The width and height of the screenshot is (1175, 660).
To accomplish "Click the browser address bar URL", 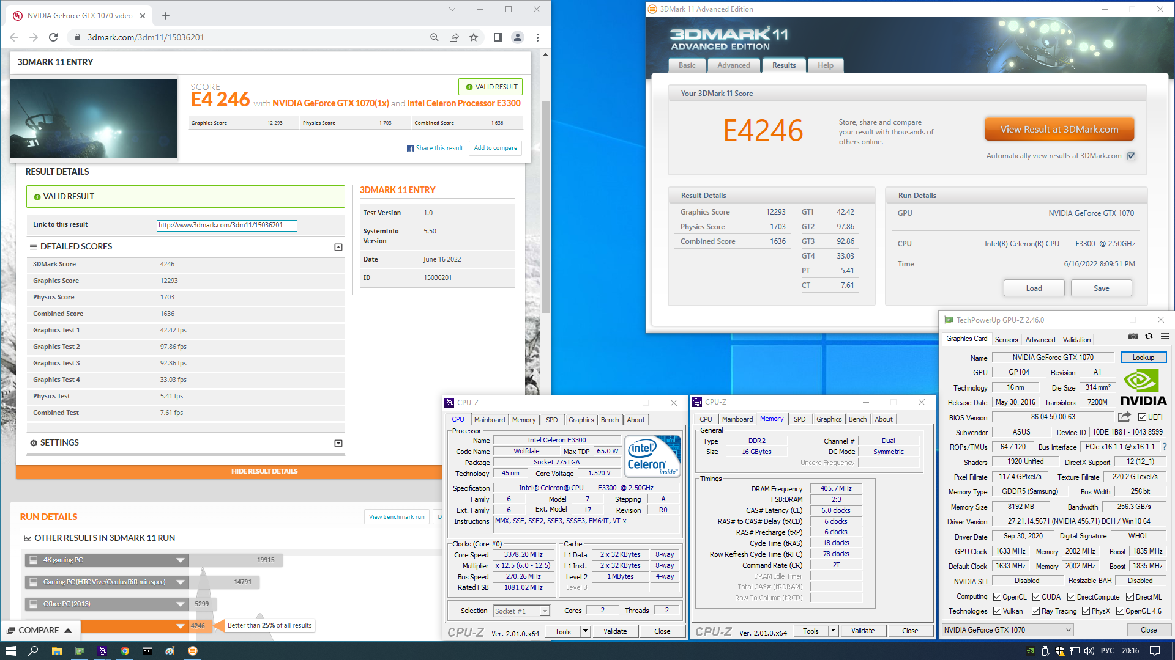I will (x=146, y=37).
